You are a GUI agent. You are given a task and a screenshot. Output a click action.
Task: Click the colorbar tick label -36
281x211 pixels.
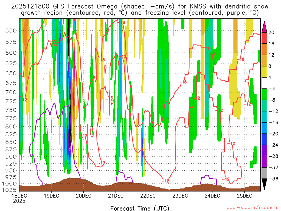[x=273, y=179]
